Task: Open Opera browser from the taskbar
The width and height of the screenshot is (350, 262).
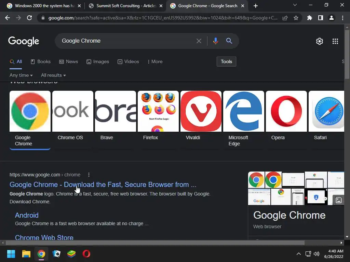Action: 86,254
